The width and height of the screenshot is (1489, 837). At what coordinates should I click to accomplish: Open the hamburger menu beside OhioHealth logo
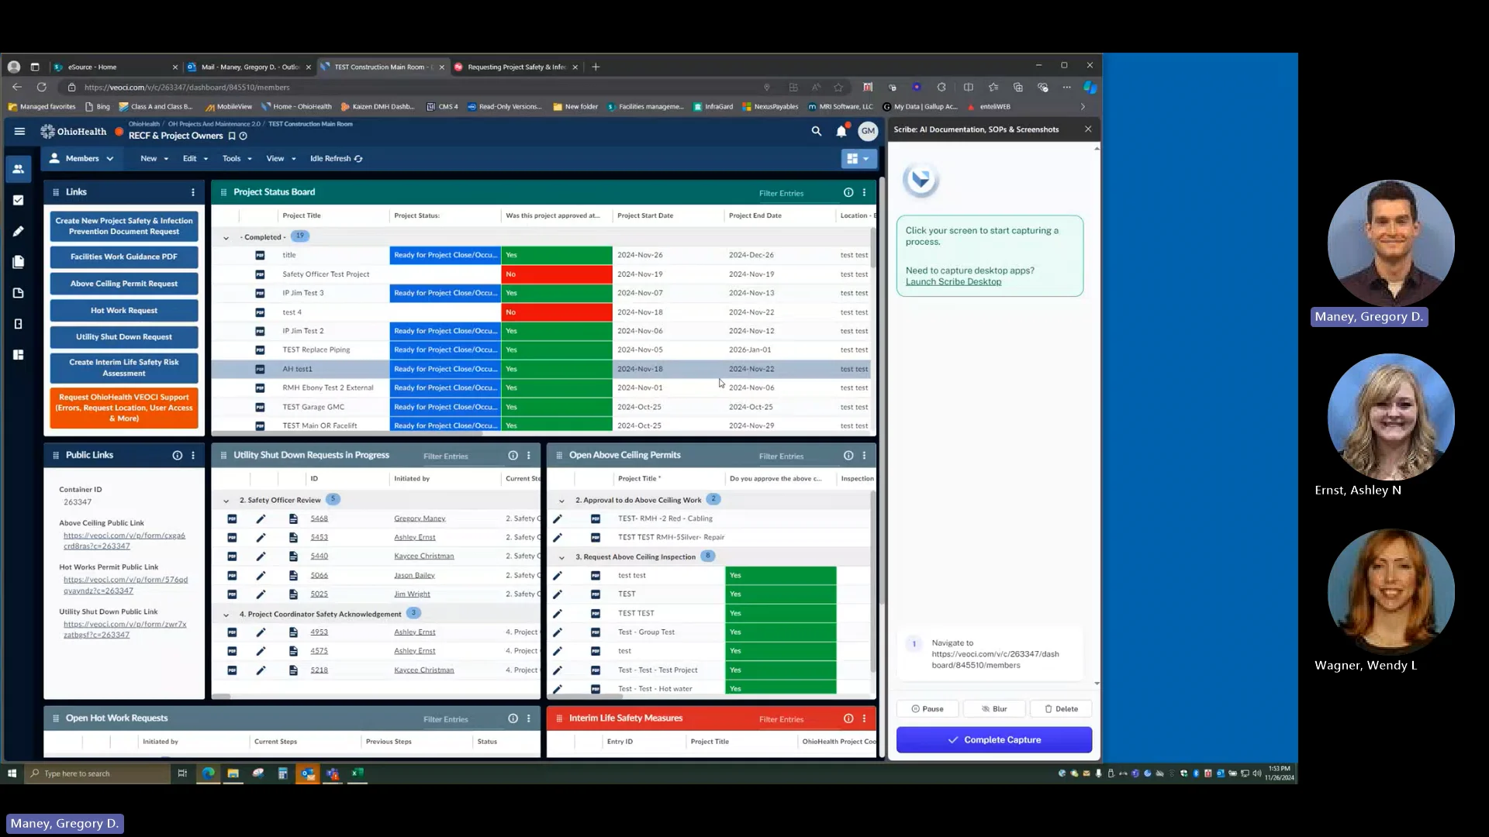click(19, 132)
